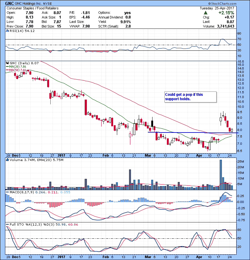The image size is (250, 260).
Task: Click the RSI(14) indicator line icon
Action: pos(7,31)
